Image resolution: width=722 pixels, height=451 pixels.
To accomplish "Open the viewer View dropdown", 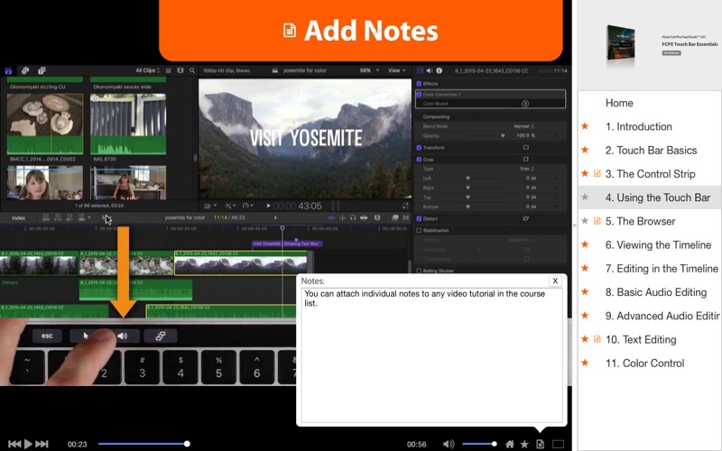I will pos(397,70).
